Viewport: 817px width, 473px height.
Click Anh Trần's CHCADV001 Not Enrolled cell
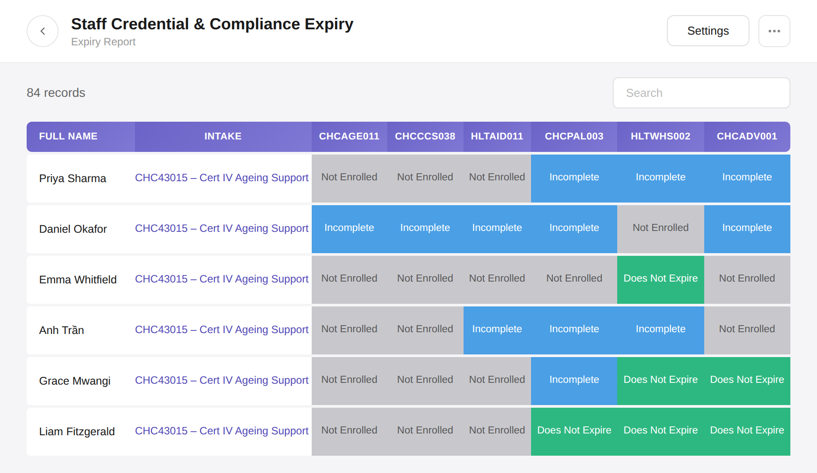[747, 330]
